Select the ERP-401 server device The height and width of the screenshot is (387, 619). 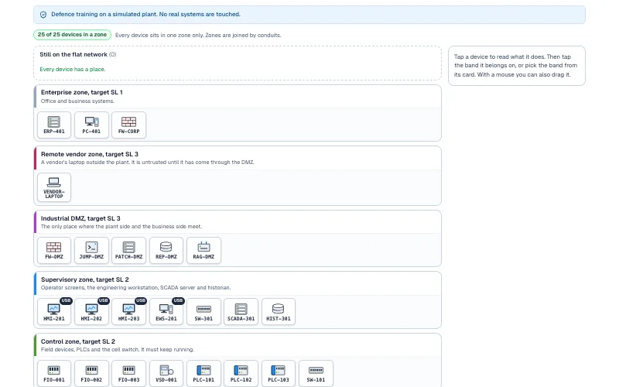point(54,125)
